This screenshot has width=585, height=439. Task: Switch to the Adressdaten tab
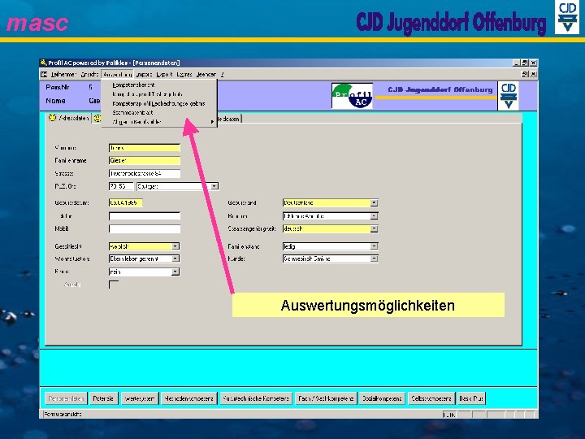(70, 118)
